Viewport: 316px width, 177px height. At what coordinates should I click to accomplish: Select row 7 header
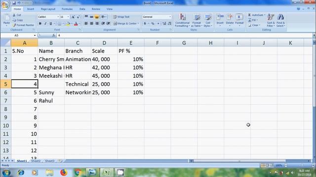pyautogui.click(x=5, y=101)
